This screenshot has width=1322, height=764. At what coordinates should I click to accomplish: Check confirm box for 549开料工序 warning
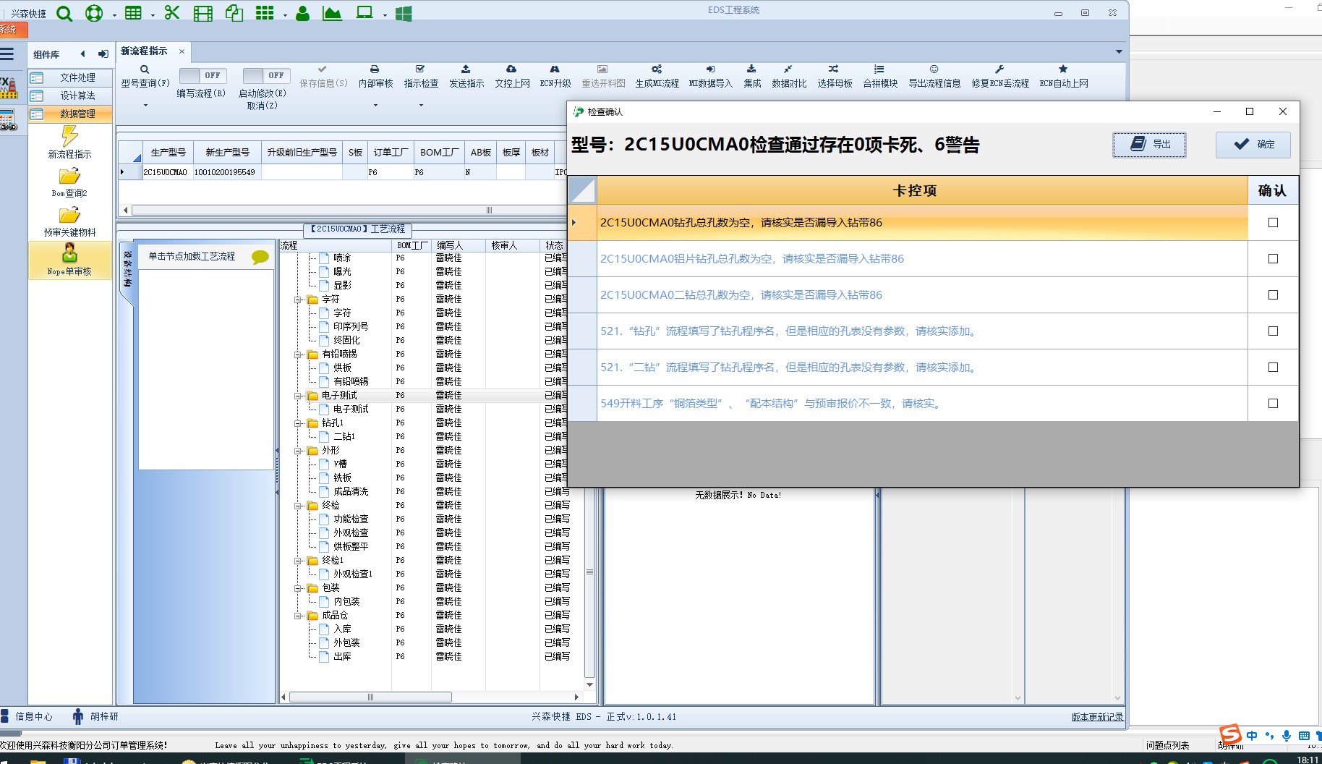pyautogui.click(x=1273, y=404)
